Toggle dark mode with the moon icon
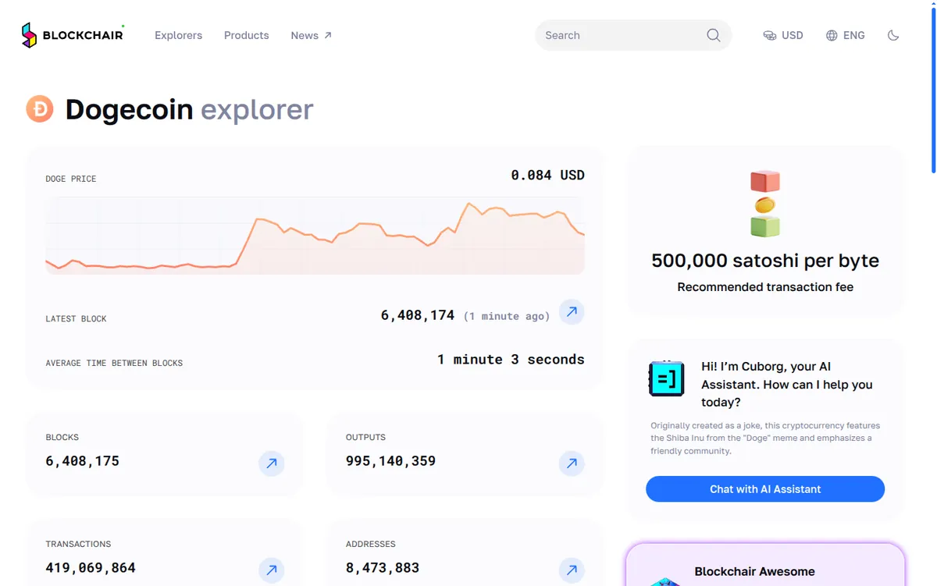The image size is (937, 586). (893, 35)
